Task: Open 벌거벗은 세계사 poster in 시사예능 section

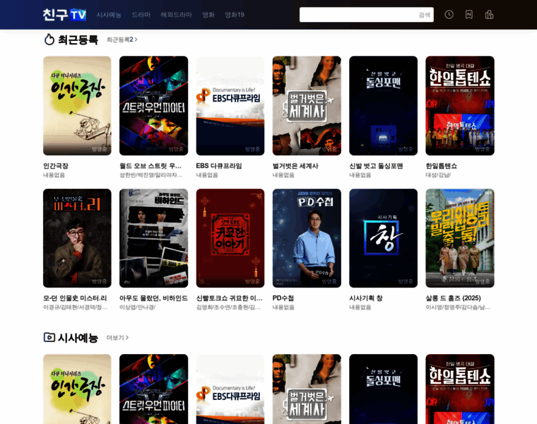Action: pyautogui.click(x=307, y=389)
